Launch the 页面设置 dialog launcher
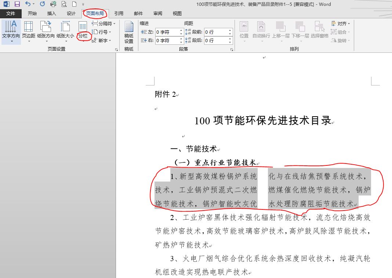Image resolution: width=392 pixels, height=278 pixels. click(116, 50)
